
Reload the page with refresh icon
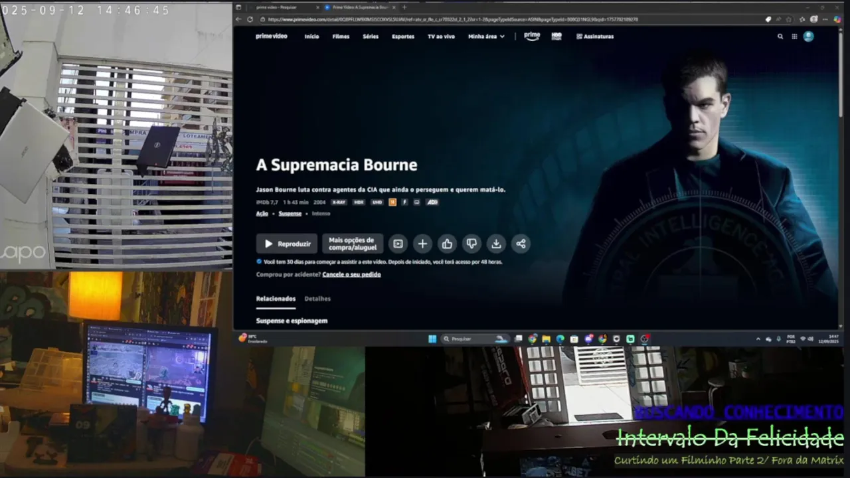pyautogui.click(x=250, y=19)
